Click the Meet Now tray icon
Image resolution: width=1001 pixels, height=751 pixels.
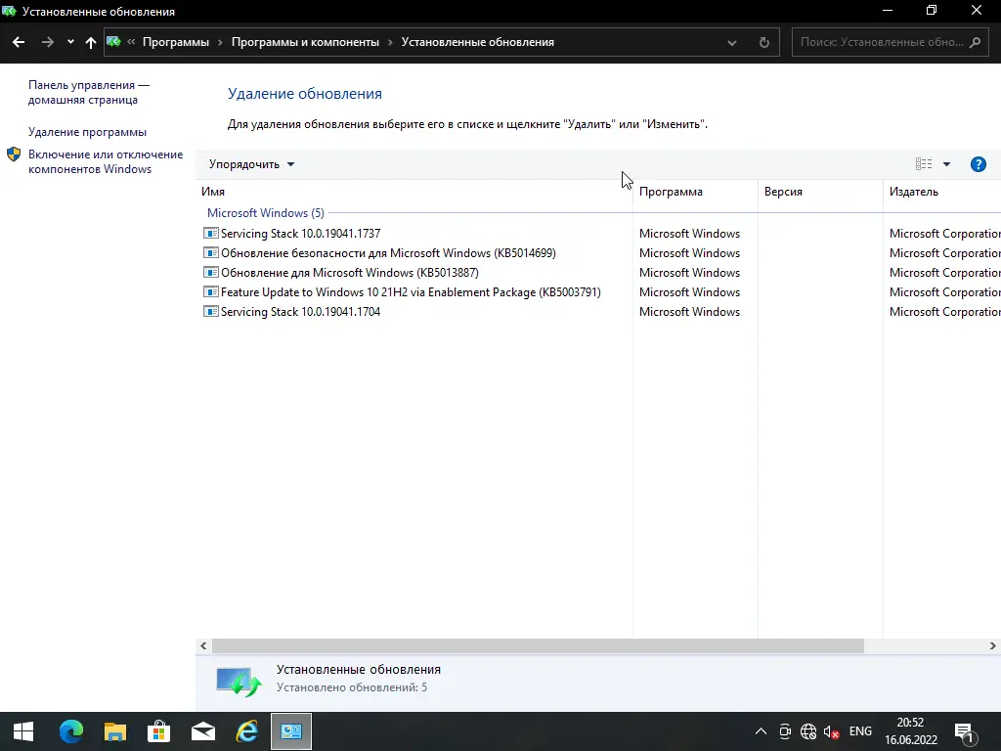[x=785, y=731]
